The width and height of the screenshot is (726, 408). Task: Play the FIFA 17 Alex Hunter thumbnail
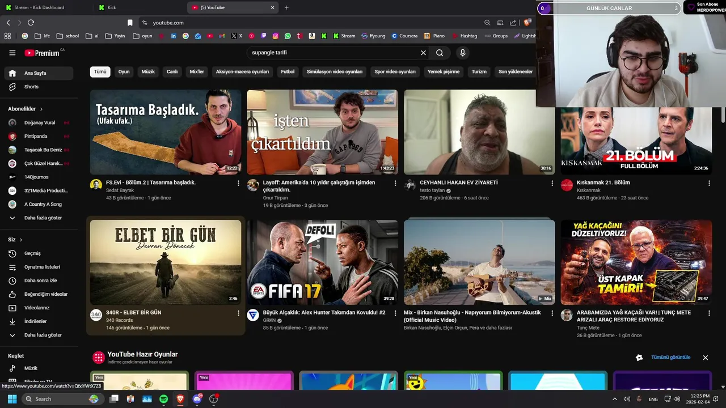322,262
